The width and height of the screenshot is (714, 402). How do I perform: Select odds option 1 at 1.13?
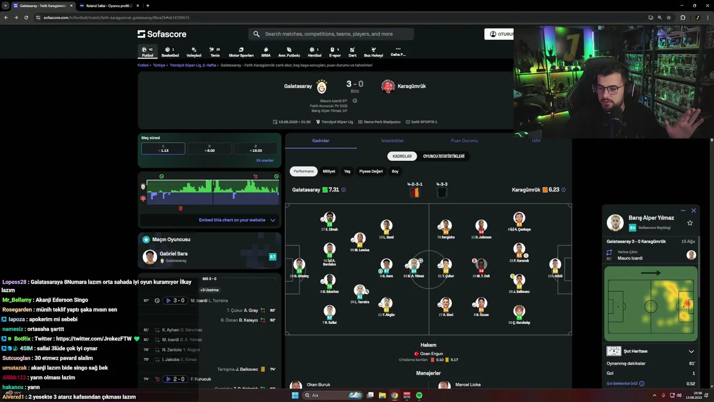click(163, 149)
